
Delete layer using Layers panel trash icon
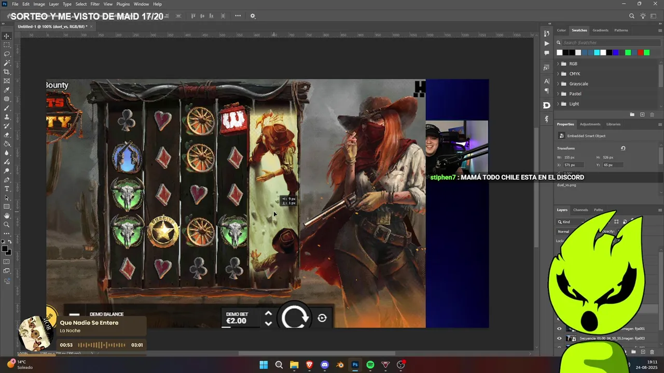(x=652, y=352)
